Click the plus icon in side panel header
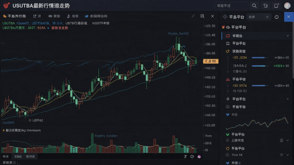This screenshot has width=294, height=165. (x=267, y=17)
